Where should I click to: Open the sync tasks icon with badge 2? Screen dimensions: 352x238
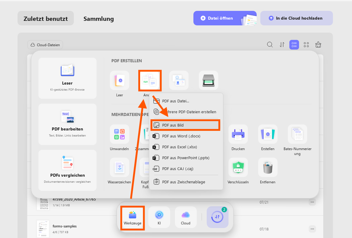[x=218, y=217]
